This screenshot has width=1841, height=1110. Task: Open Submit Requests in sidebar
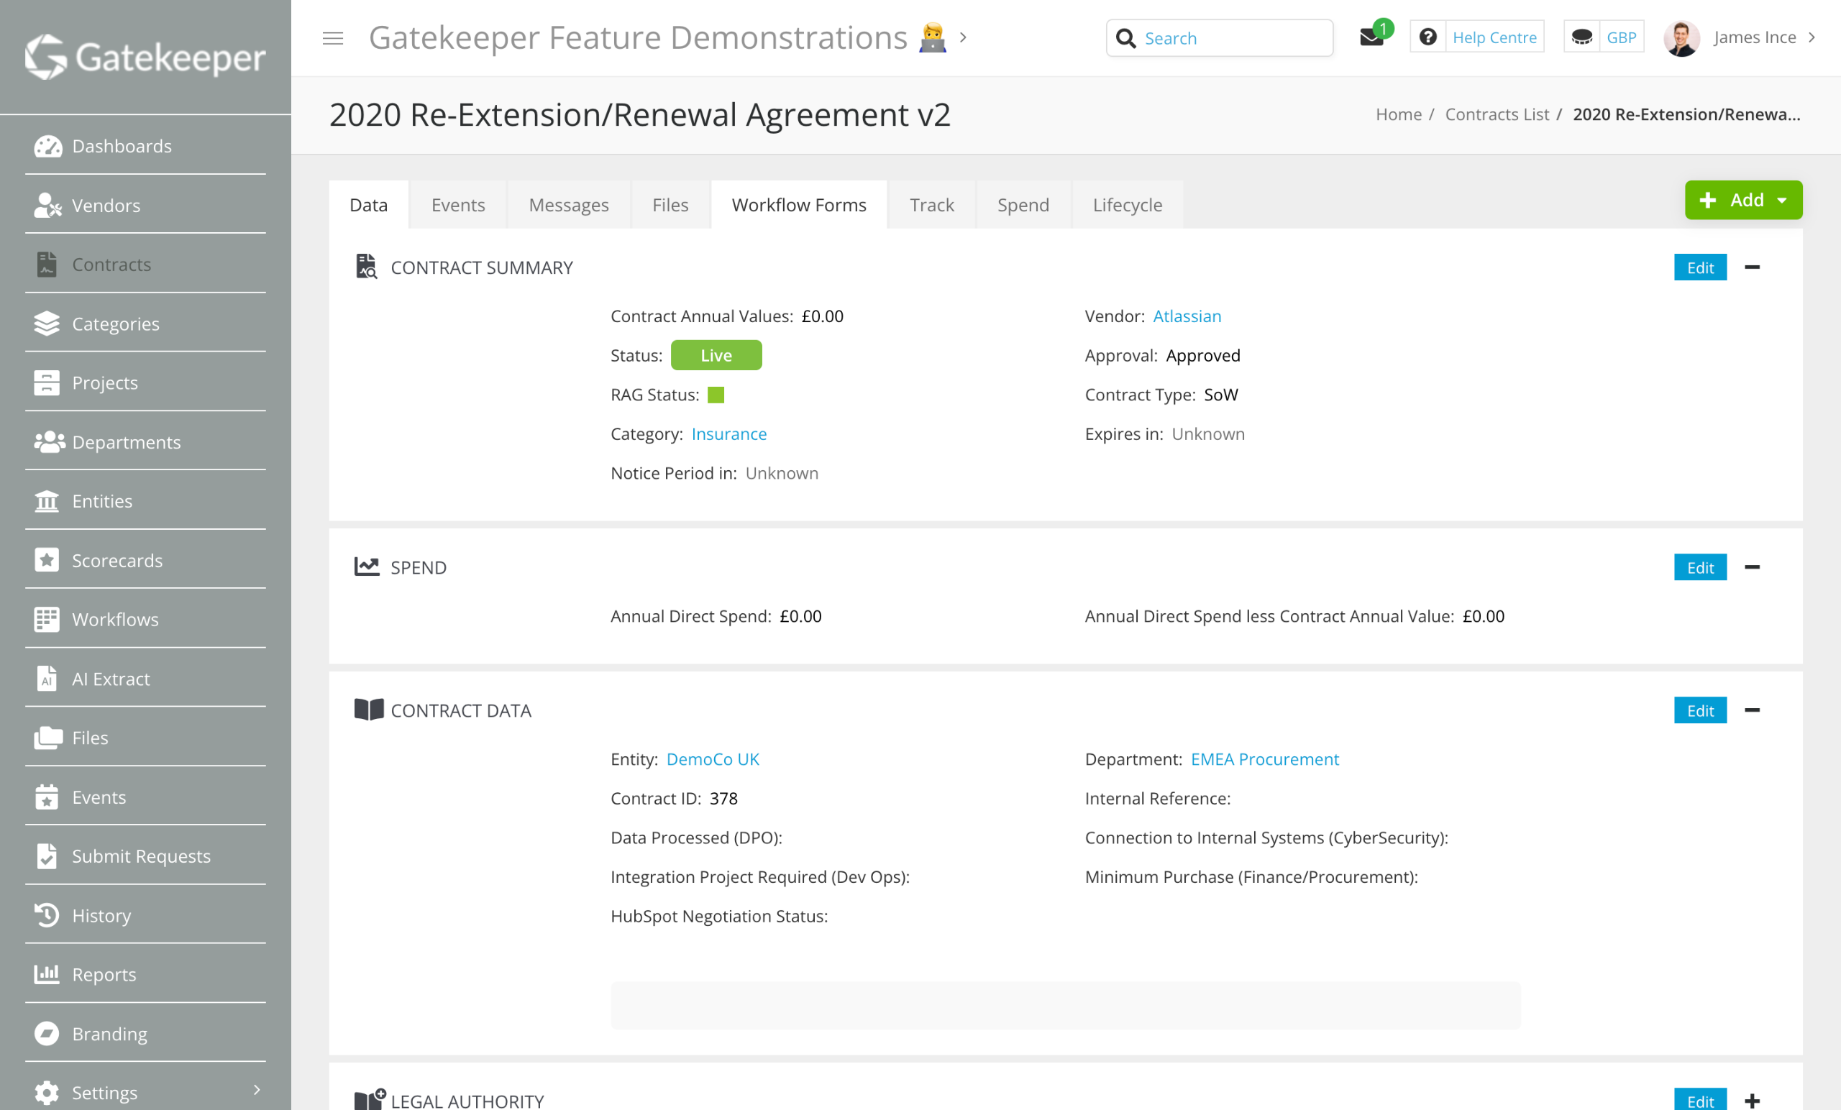[140, 856]
